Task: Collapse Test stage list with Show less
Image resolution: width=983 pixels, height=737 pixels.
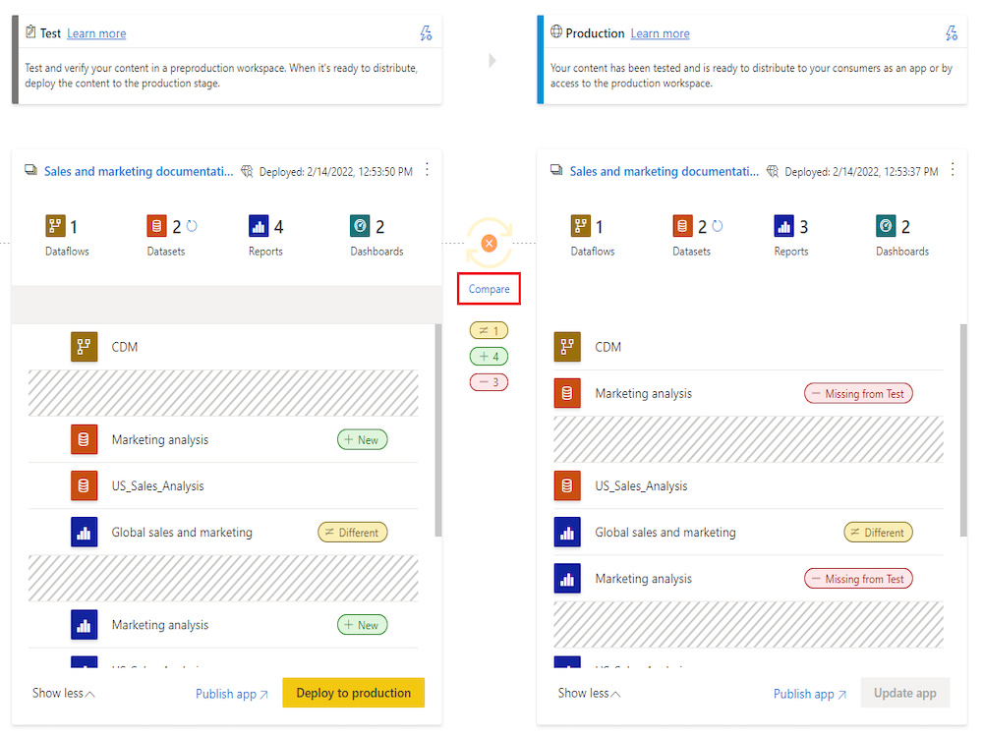Action: pos(63,693)
